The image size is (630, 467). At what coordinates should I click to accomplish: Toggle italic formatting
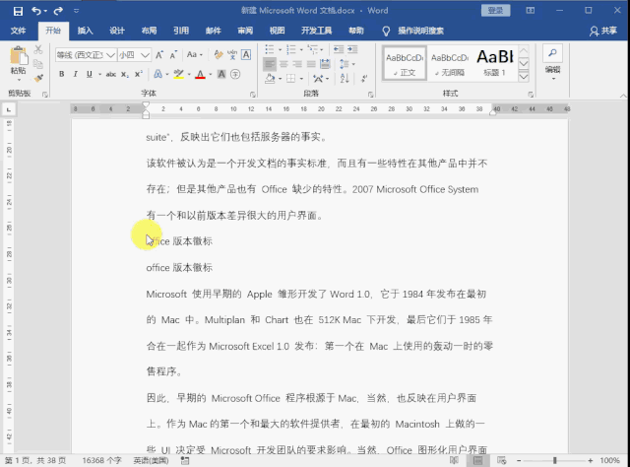75,74
